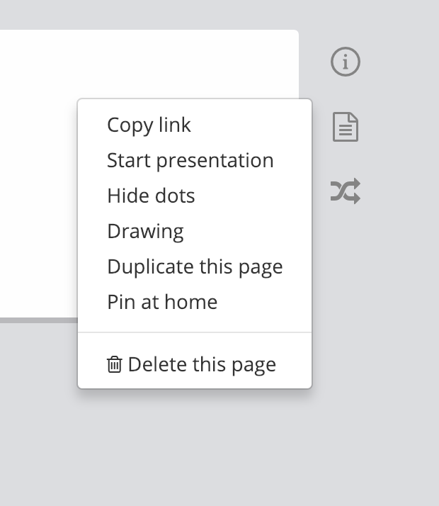Show page details with the circled i

click(x=346, y=62)
